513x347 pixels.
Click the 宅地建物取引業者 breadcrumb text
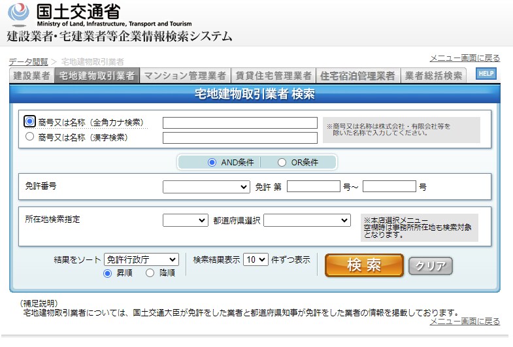pos(93,61)
